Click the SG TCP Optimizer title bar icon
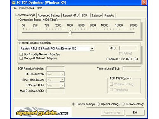Image resolution: width=159 pixels, height=119 pixels. [13, 3]
